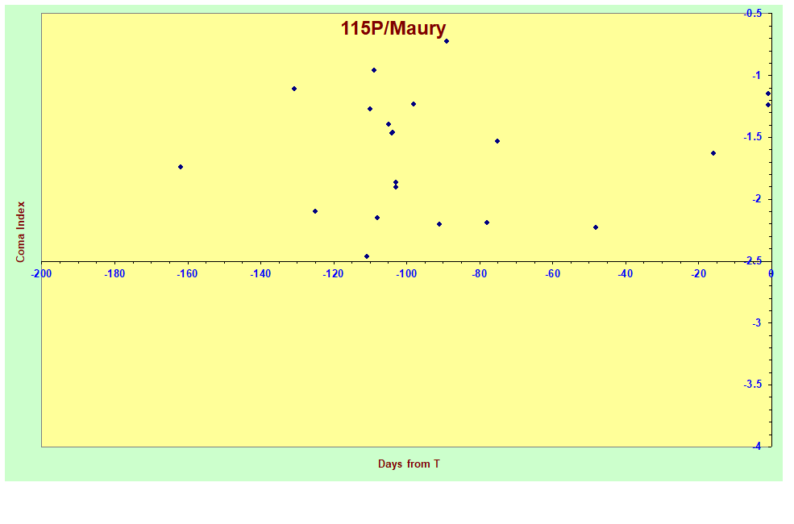Image resolution: width=794 pixels, height=524 pixels.
Task: Click the x-axis tick label -180
Action: 114,274
